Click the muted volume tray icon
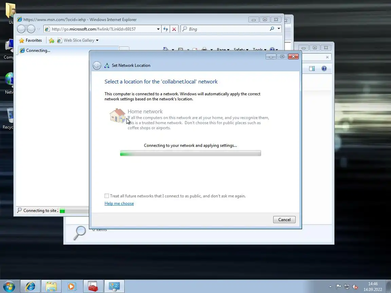391x293 pixels. [x=355, y=287]
